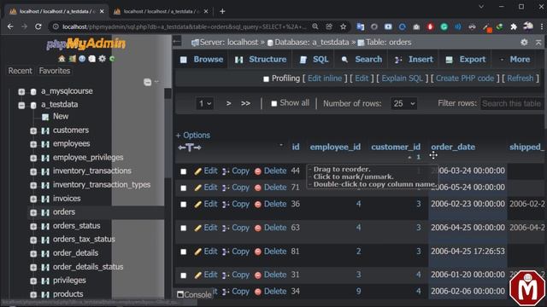Select the checkbox for row id 81
The image size is (547, 307).
184,252
